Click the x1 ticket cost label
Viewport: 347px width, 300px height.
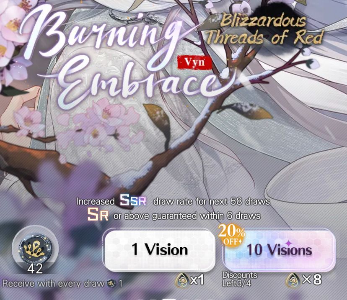click(197, 280)
